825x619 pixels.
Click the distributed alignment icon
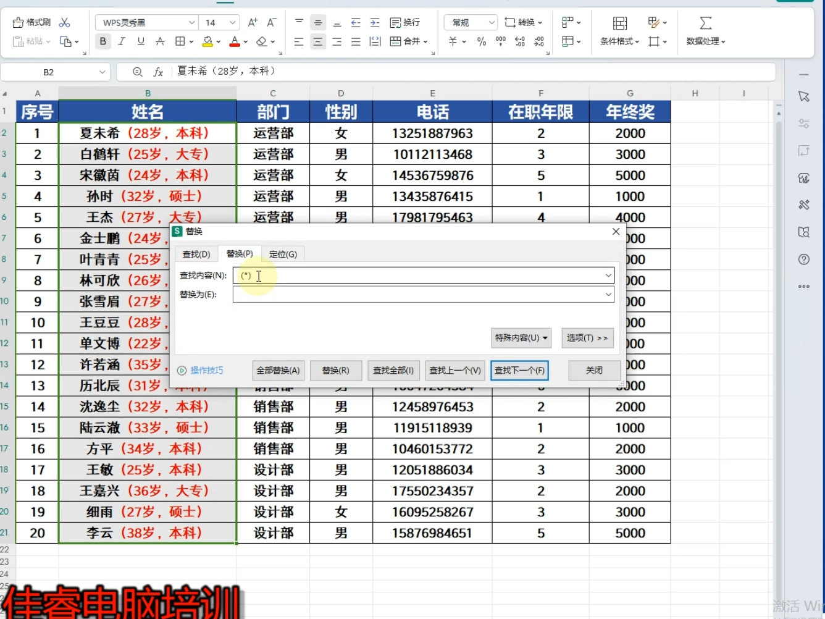tap(375, 41)
